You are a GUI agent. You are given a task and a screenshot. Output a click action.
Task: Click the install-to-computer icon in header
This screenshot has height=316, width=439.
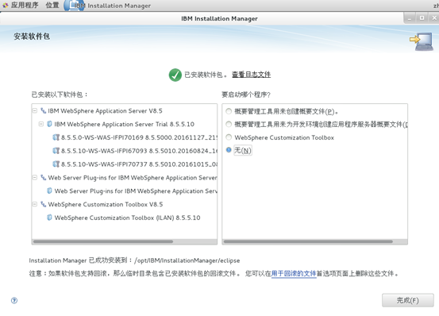click(422, 41)
